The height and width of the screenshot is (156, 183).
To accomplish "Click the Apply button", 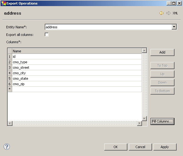I will [165, 147].
